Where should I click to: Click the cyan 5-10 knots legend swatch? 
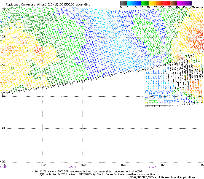pyautogui.click(x=131, y=3)
